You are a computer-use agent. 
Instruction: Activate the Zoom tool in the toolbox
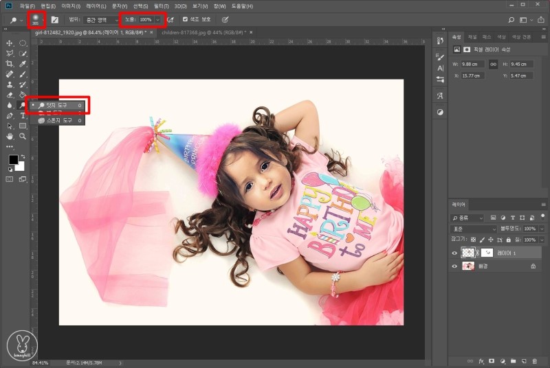pos(23,137)
